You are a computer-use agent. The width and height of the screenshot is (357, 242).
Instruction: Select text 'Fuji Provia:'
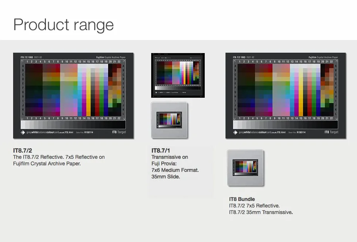[164, 164]
